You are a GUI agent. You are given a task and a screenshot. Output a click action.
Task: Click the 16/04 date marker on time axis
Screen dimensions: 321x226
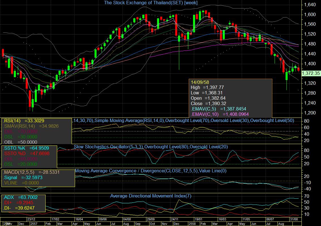click(79, 219)
